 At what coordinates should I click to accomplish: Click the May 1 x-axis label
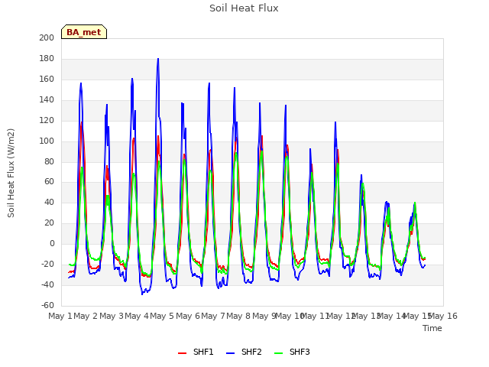(x=60, y=316)
